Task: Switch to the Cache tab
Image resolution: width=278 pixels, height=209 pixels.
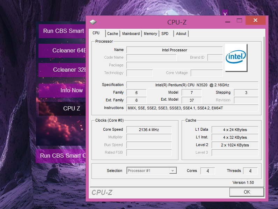Action: pyautogui.click(x=112, y=34)
